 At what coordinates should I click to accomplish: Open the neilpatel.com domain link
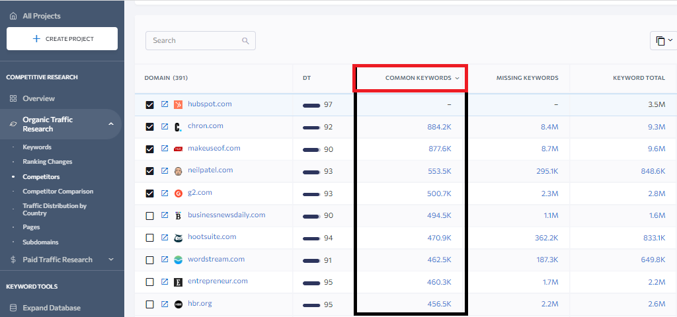coord(210,170)
